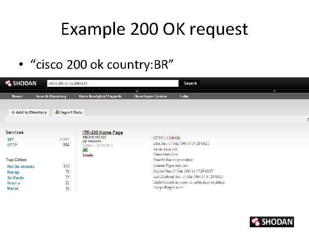Viewport: 309px width, 232px height.
Task: Filter by Rio De Janeiro city
Action: (21, 167)
